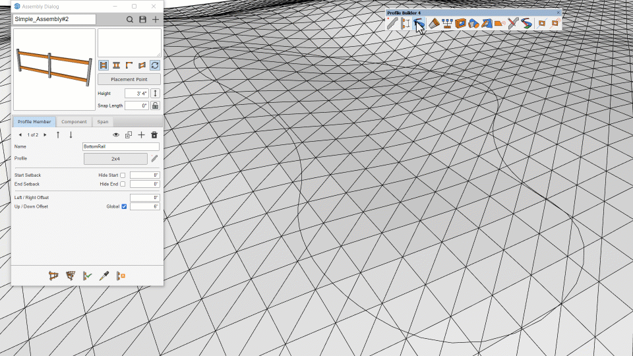Open the Profile Builder 4 toolbar's first profile tool

click(x=392, y=24)
